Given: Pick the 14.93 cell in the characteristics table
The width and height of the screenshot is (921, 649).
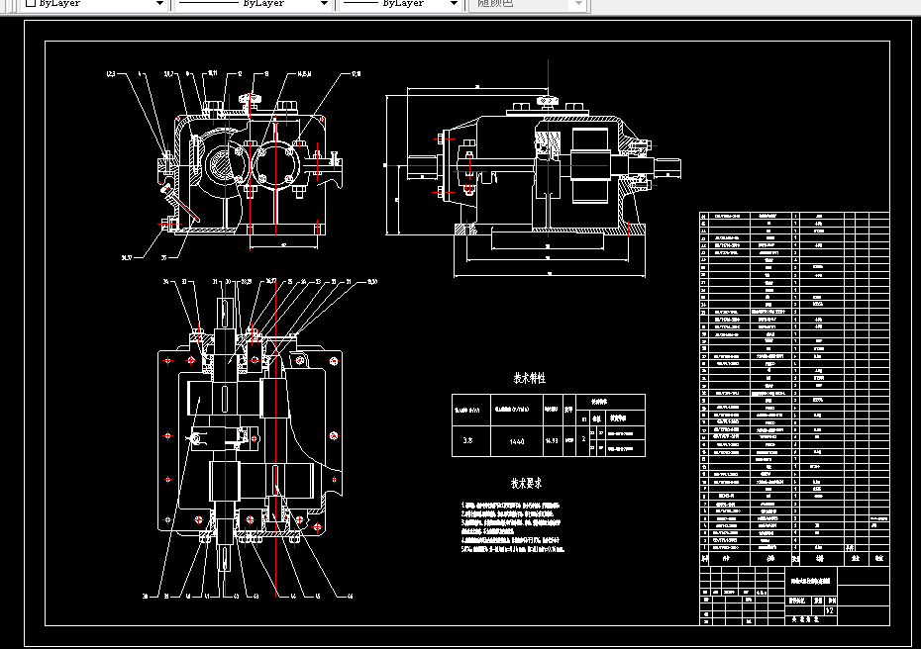Looking at the screenshot, I should click(553, 441).
